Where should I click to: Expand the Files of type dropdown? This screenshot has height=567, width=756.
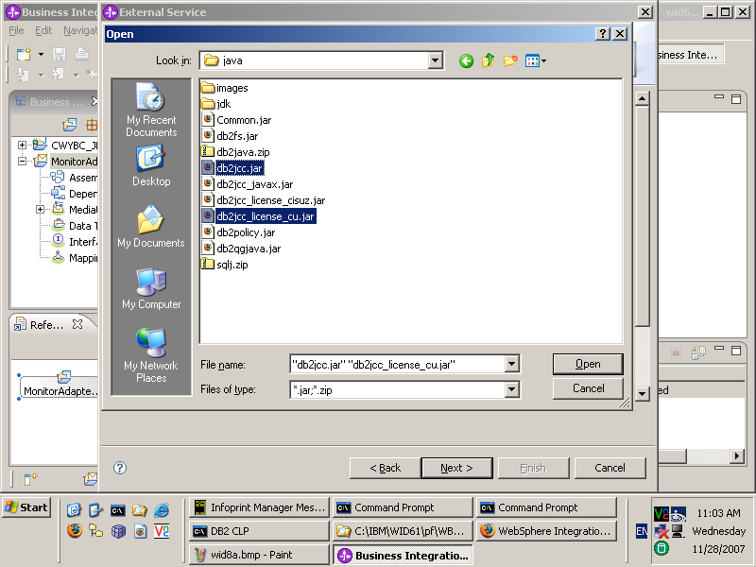[511, 389]
